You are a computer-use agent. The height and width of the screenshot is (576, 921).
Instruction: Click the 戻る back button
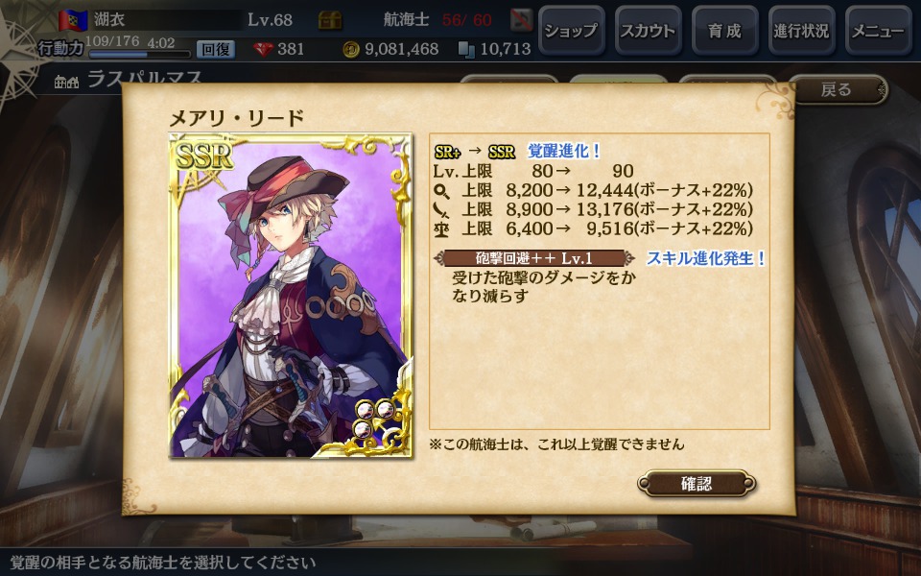837,89
